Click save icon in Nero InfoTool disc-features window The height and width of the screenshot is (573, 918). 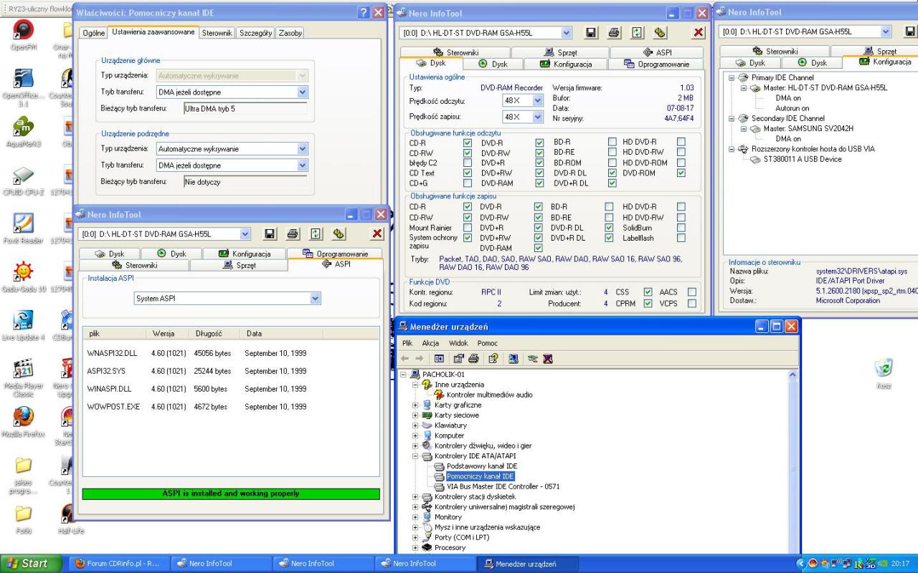coord(591,33)
